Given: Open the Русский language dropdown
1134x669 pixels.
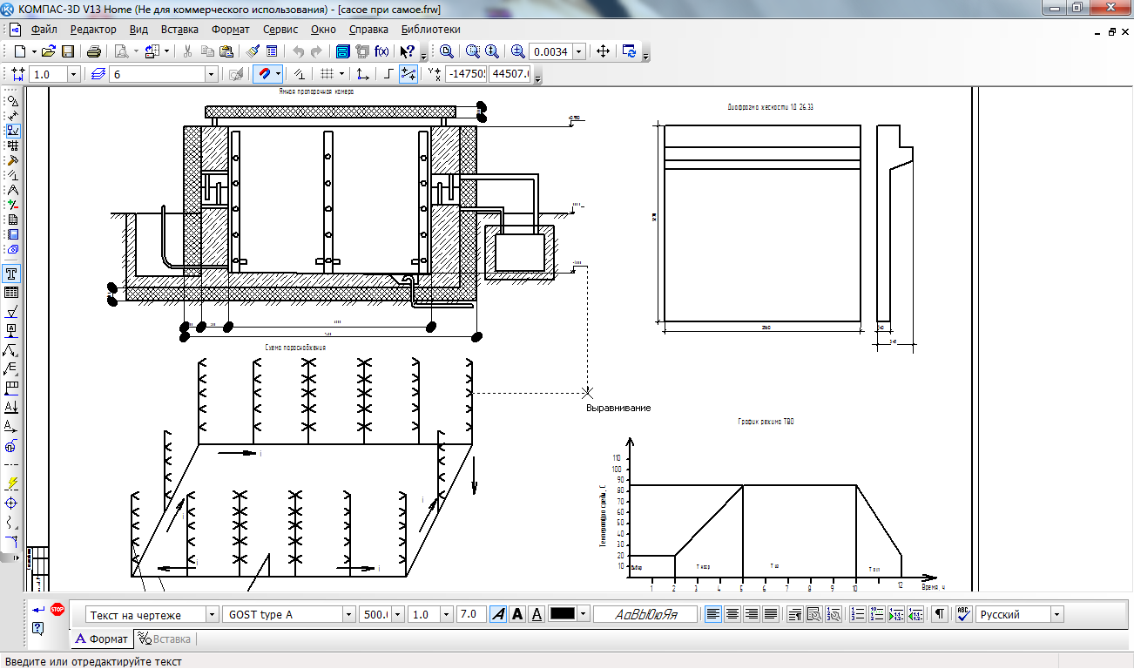Looking at the screenshot, I should 1057,614.
